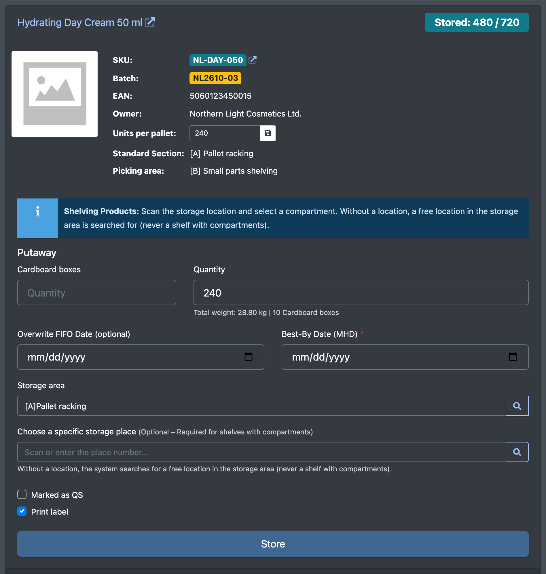Click the Stored 480 / 720 badge
The height and width of the screenshot is (574, 546).
(x=477, y=22)
